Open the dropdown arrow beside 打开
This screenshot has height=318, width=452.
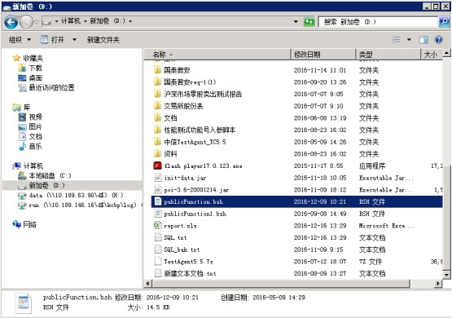tap(74, 40)
